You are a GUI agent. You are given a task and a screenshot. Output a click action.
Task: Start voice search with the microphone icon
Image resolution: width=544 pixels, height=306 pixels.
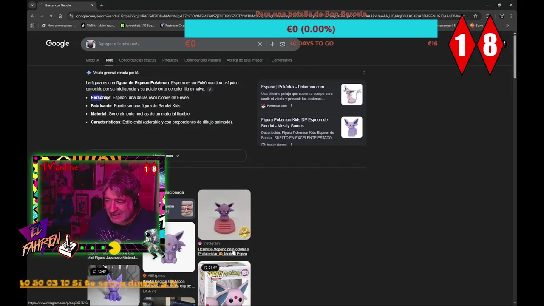[272, 44]
